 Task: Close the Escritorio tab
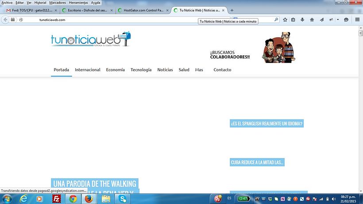(112, 11)
